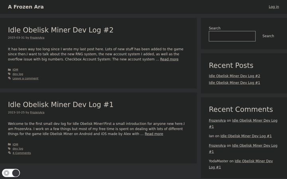Open the post link next to Ian's comment
The width and height of the screenshot is (287, 179).
246,136
